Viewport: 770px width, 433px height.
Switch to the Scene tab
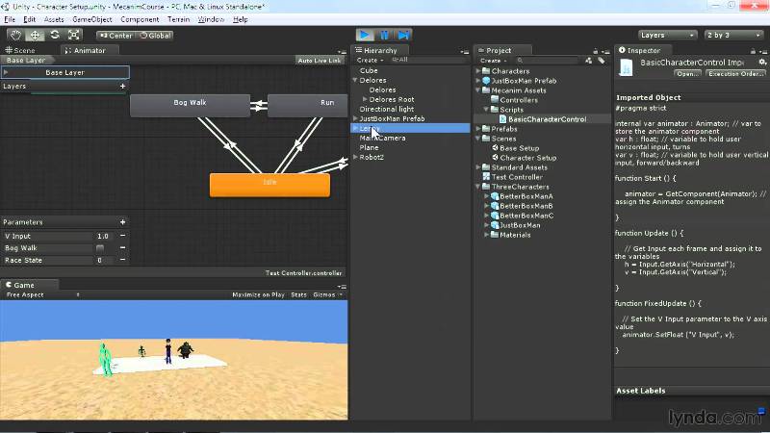(x=20, y=50)
